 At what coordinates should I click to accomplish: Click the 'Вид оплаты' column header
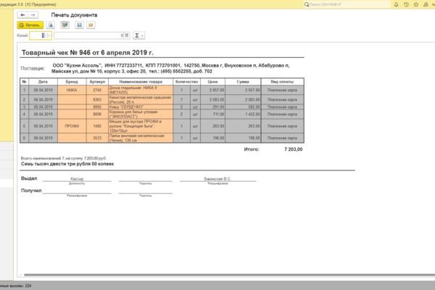(282, 82)
